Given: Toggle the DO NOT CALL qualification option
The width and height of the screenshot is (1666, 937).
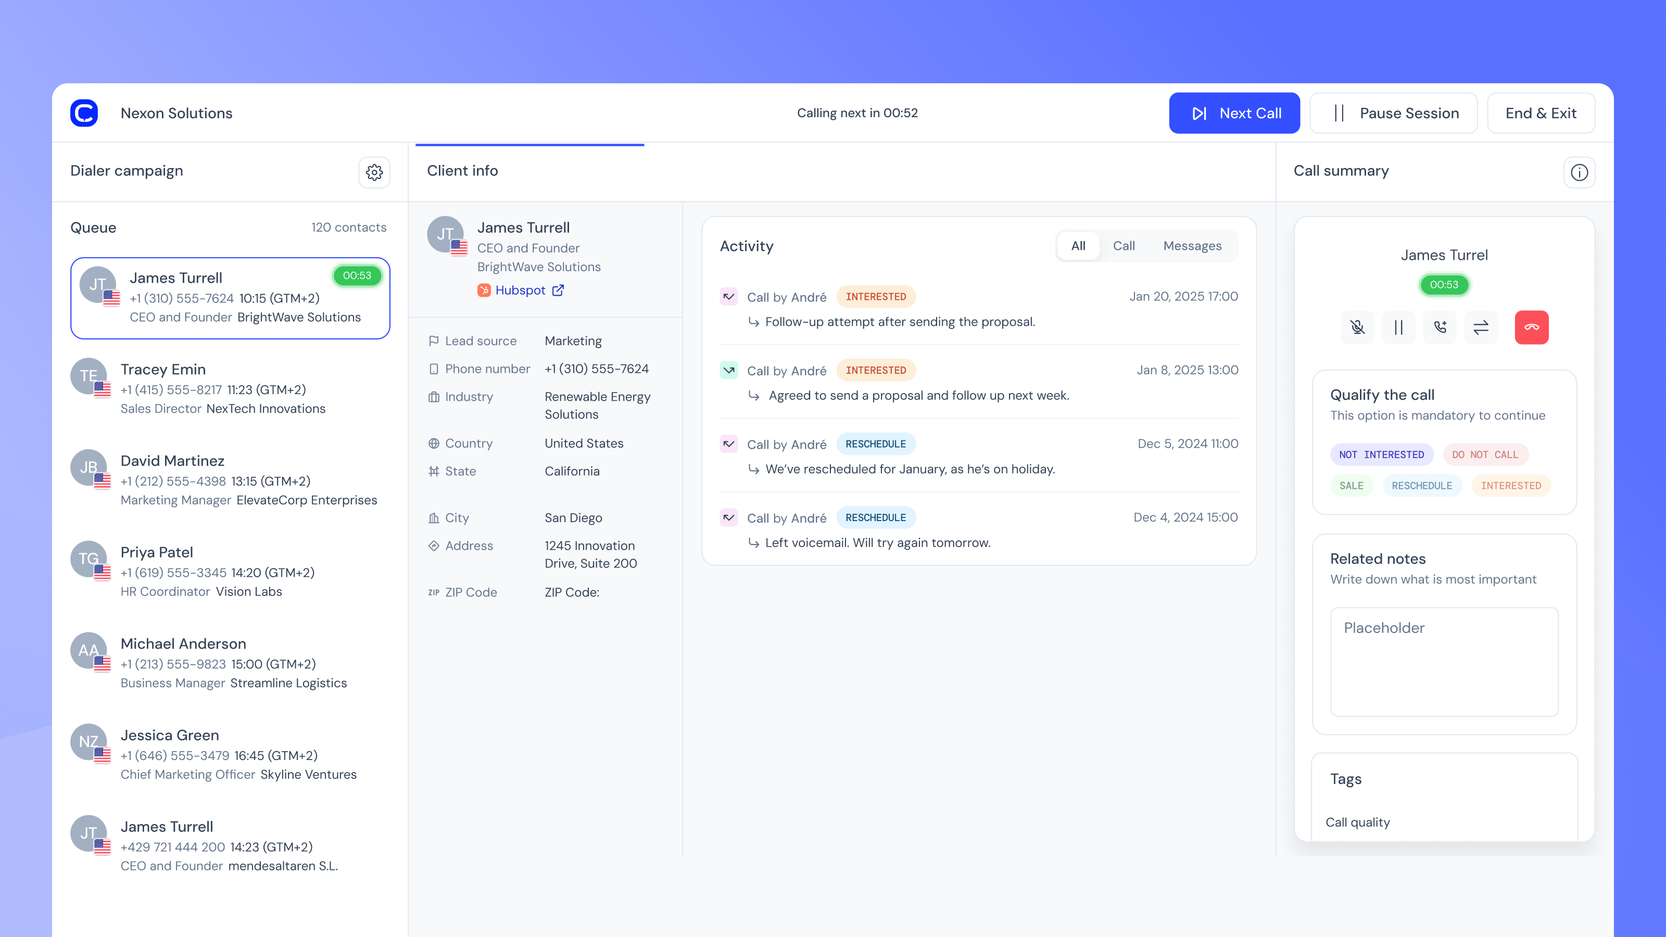Looking at the screenshot, I should coord(1485,454).
